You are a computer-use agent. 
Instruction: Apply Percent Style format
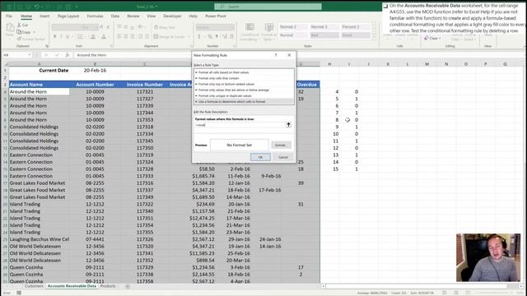click(210, 36)
